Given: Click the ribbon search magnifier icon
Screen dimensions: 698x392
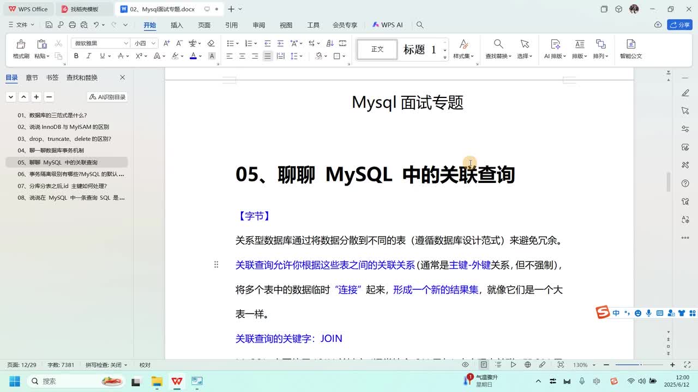Looking at the screenshot, I should tap(420, 25).
